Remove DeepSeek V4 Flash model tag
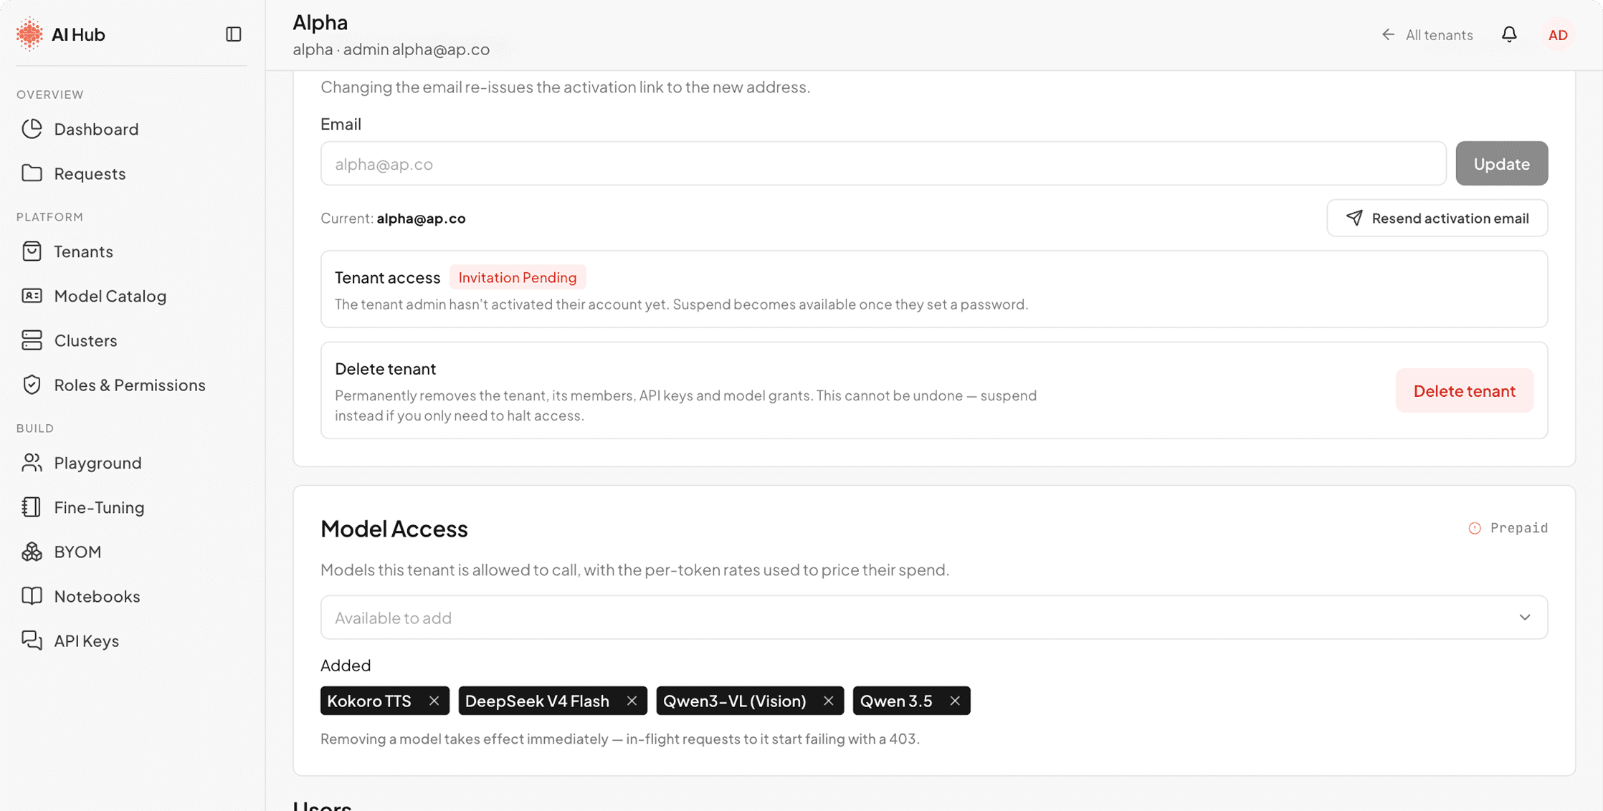 click(x=632, y=701)
